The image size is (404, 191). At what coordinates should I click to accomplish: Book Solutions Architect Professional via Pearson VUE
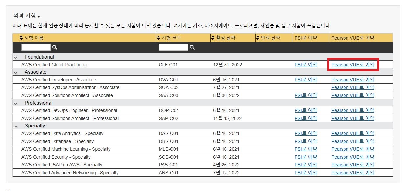(353, 118)
